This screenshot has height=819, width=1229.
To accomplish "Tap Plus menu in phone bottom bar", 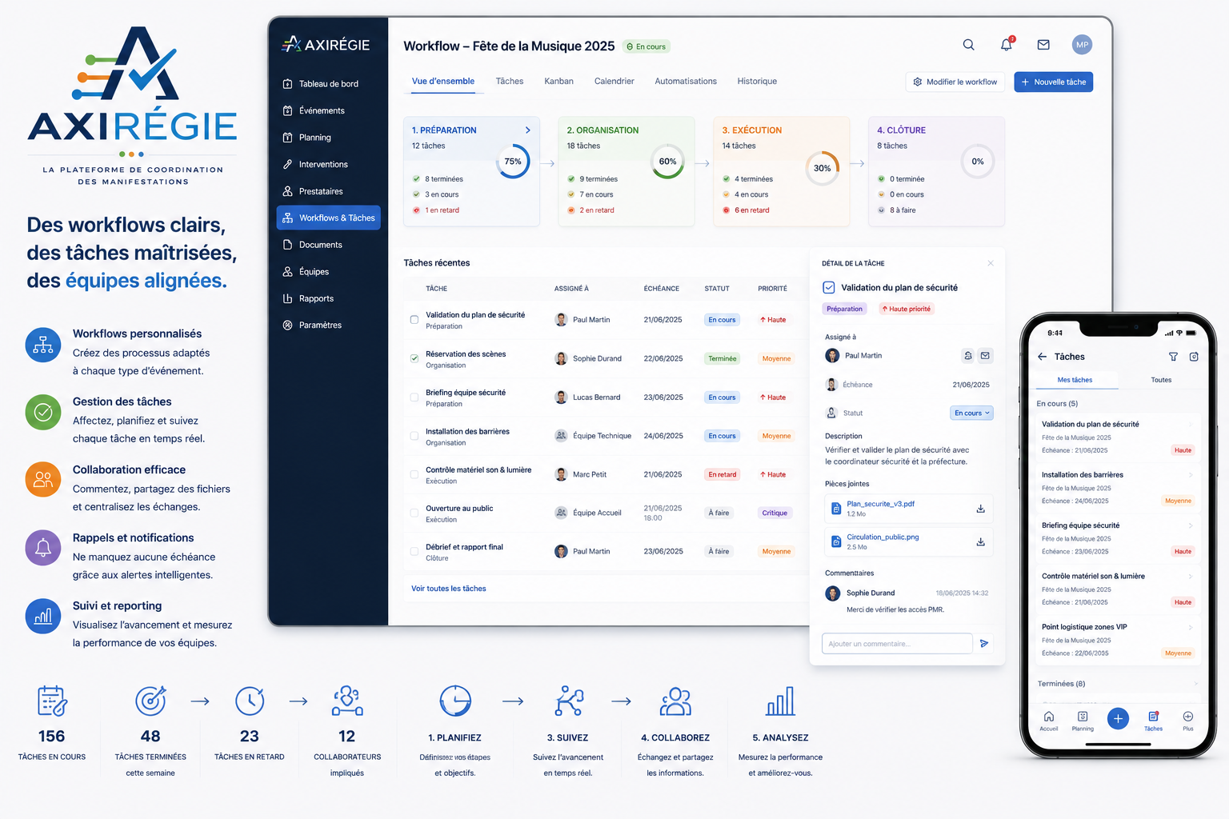I will [x=1188, y=721].
